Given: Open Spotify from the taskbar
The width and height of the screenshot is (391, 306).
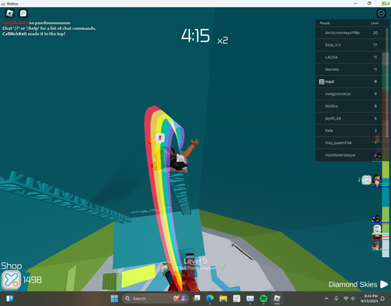Looking at the screenshot, I should [x=264, y=298].
